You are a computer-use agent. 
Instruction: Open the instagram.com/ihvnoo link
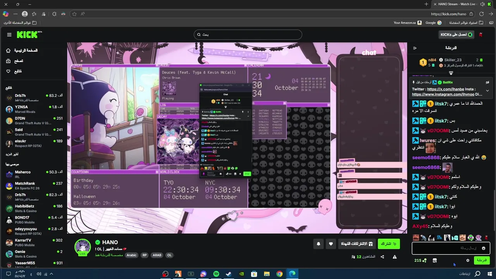tap(443, 94)
